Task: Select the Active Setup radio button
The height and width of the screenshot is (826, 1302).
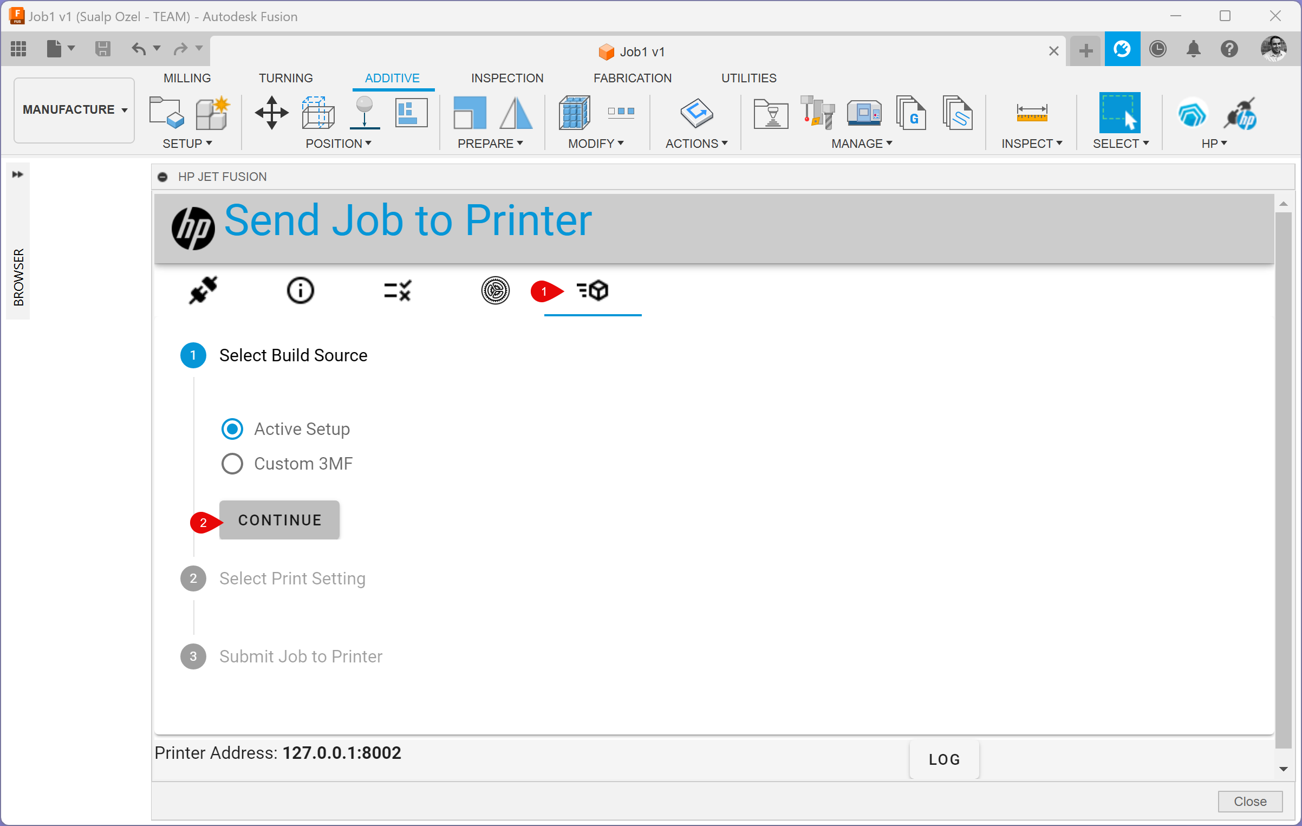Action: (232, 429)
